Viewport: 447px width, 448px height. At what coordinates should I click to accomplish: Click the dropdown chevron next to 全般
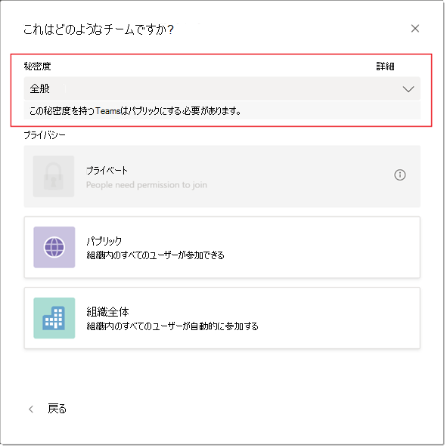[408, 89]
